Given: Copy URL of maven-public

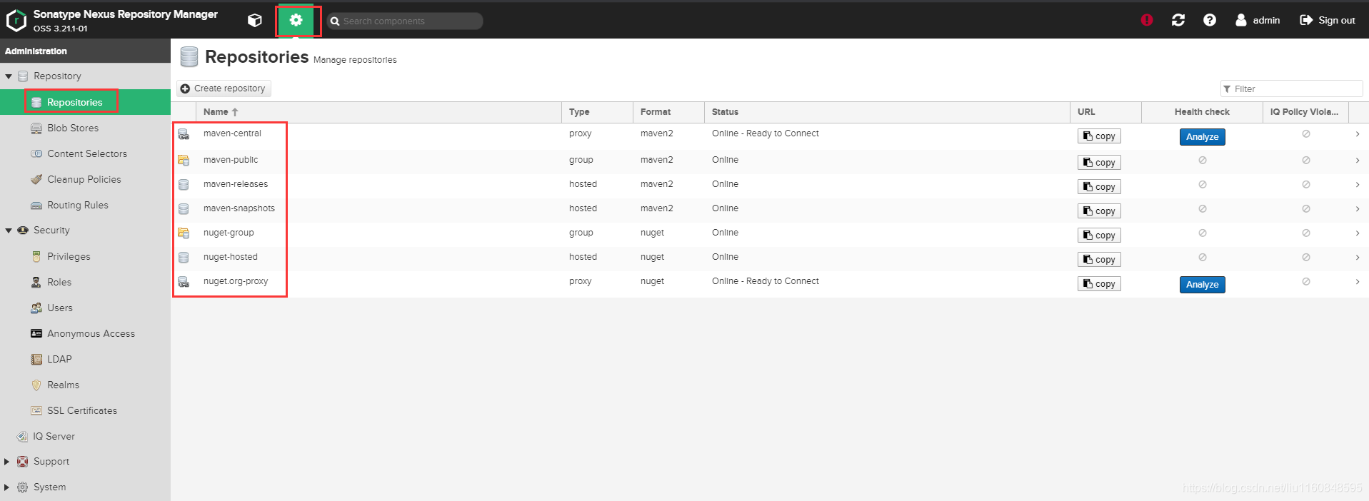Looking at the screenshot, I should pyautogui.click(x=1099, y=163).
